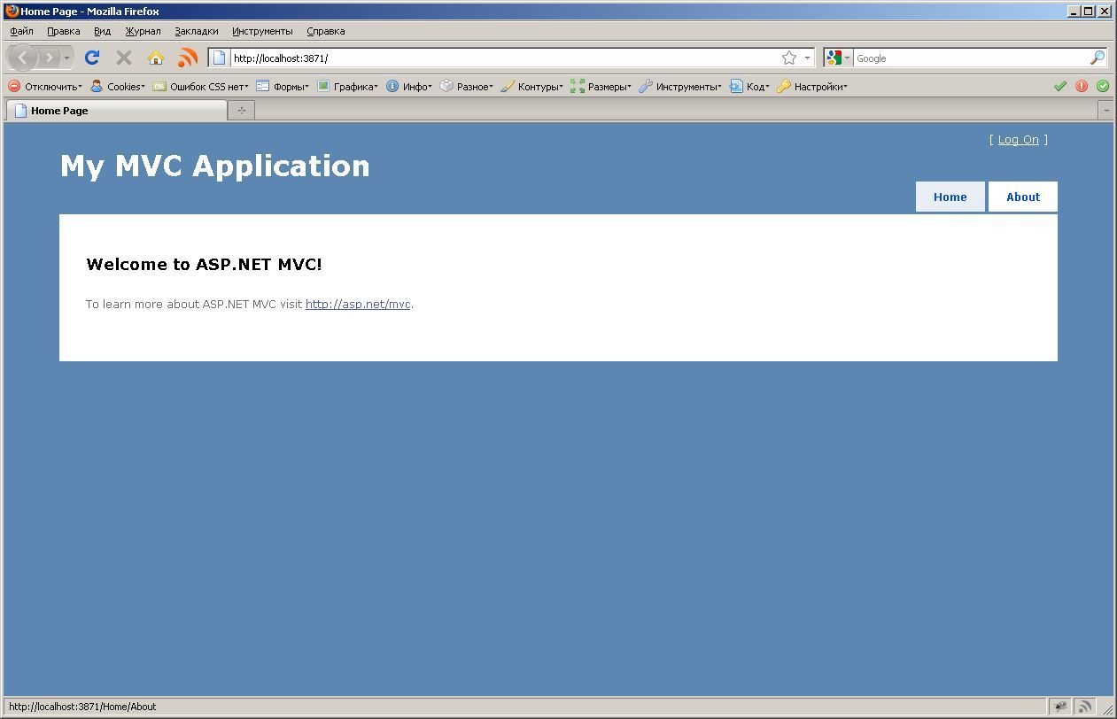
Task: Click the browser Back arrow button
Action: pyautogui.click(x=22, y=58)
